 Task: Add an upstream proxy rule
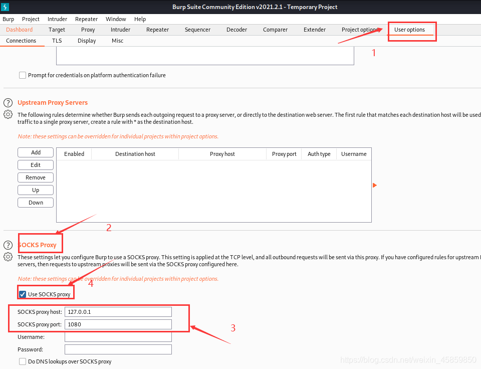coord(36,152)
